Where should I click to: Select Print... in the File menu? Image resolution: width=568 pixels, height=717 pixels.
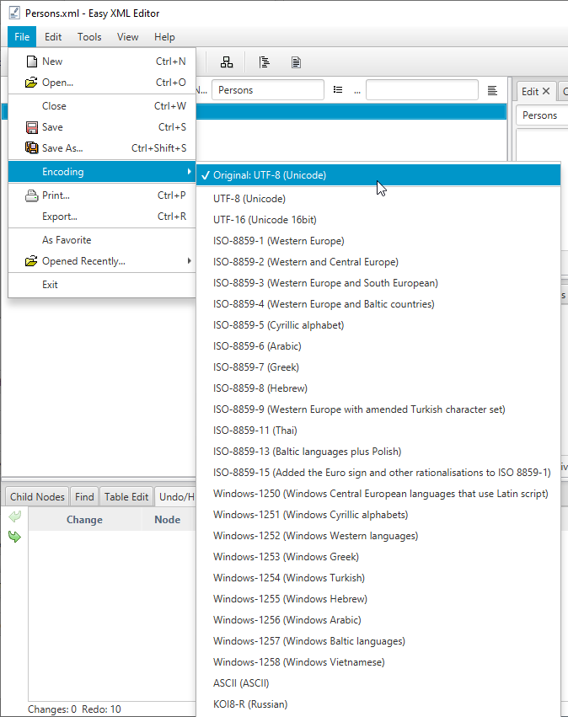[x=102, y=195]
